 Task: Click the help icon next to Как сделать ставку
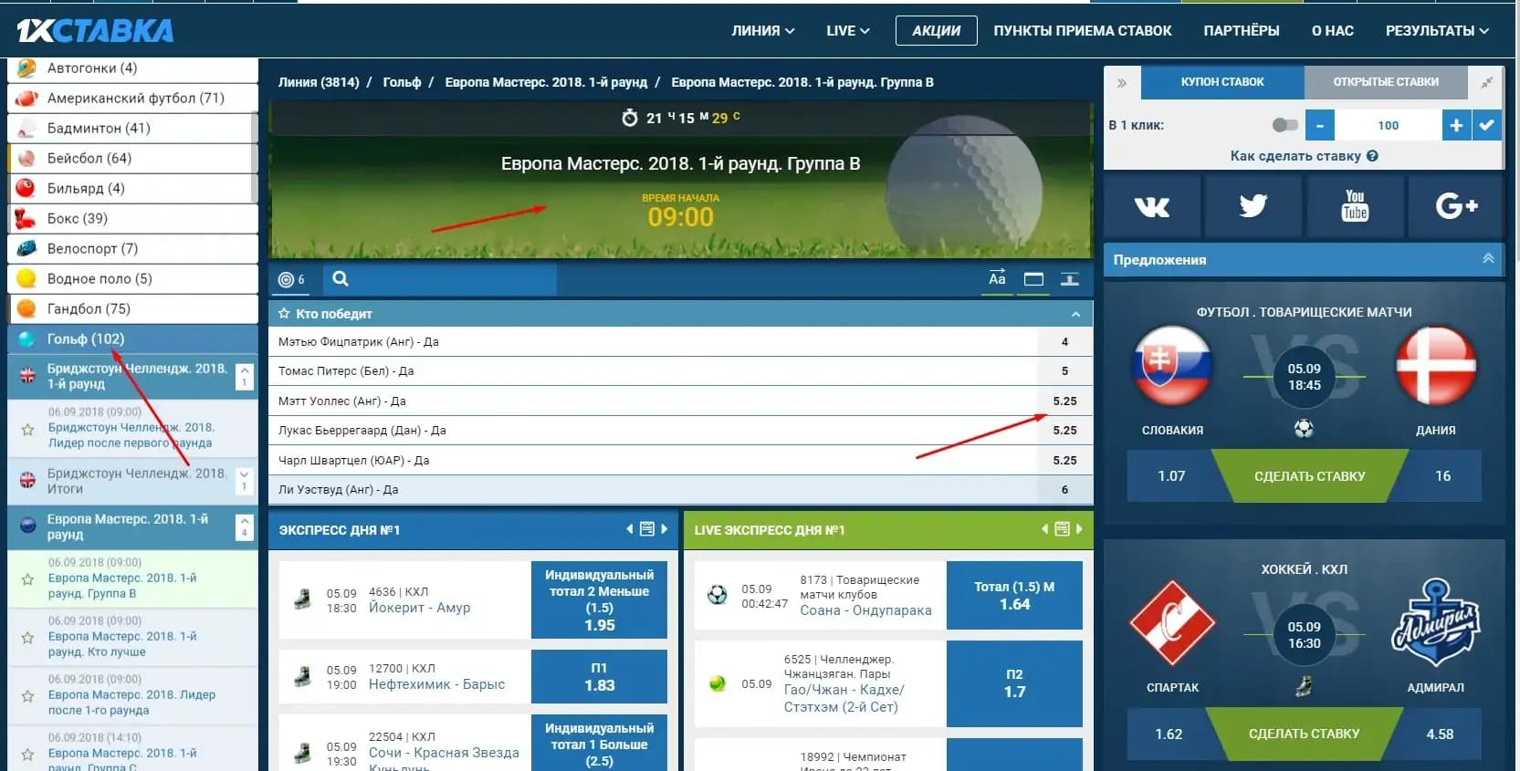pyautogui.click(x=1372, y=156)
